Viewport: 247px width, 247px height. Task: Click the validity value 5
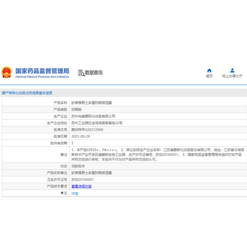(x=72, y=143)
